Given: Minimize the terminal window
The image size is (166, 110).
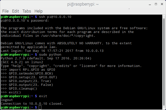Looking at the screenshot, I should (150, 4).
